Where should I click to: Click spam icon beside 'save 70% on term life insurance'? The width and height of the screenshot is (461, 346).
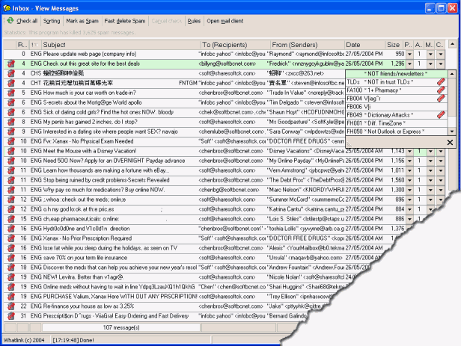pos(10,257)
